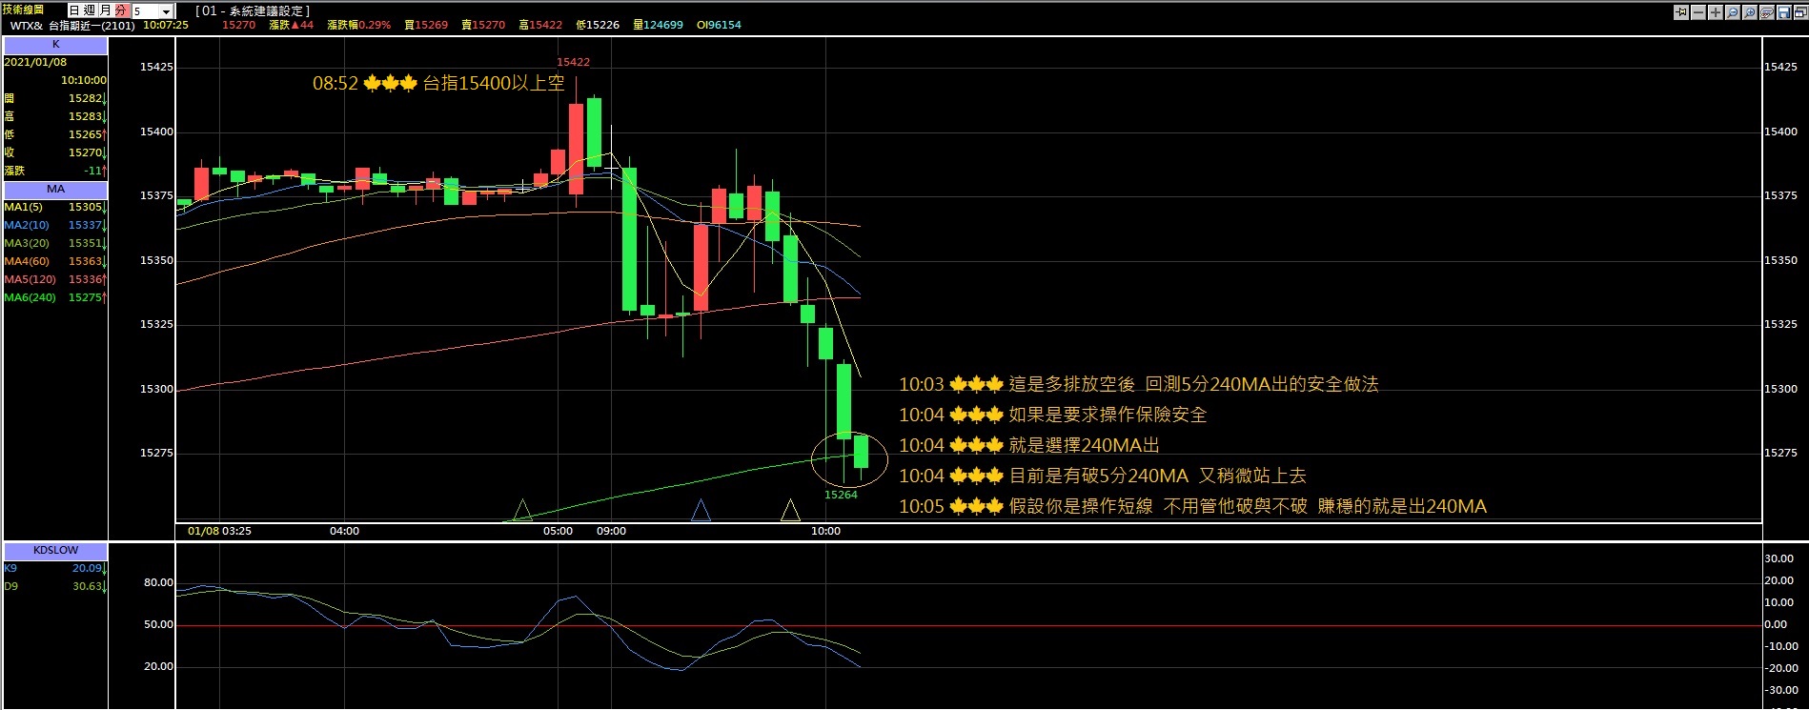The image size is (1809, 710).
Task: Click the 10:04 目前是有破5分240MA annotation
Action: click(1103, 476)
